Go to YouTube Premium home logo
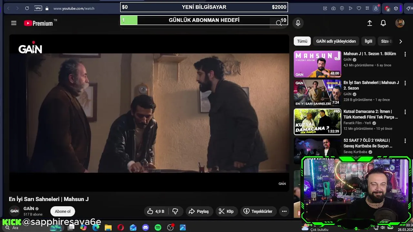 tap(39, 23)
